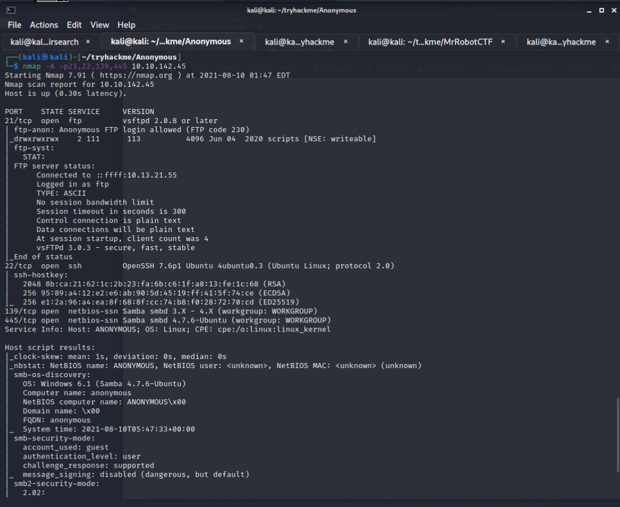Close the kali@kal...irsearch tab
Screen dimensions: 620x507
point(88,42)
